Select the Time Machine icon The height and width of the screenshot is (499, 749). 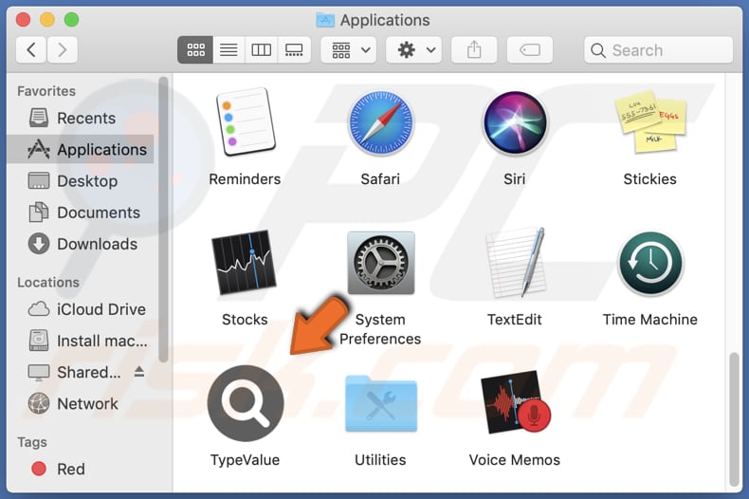650,264
